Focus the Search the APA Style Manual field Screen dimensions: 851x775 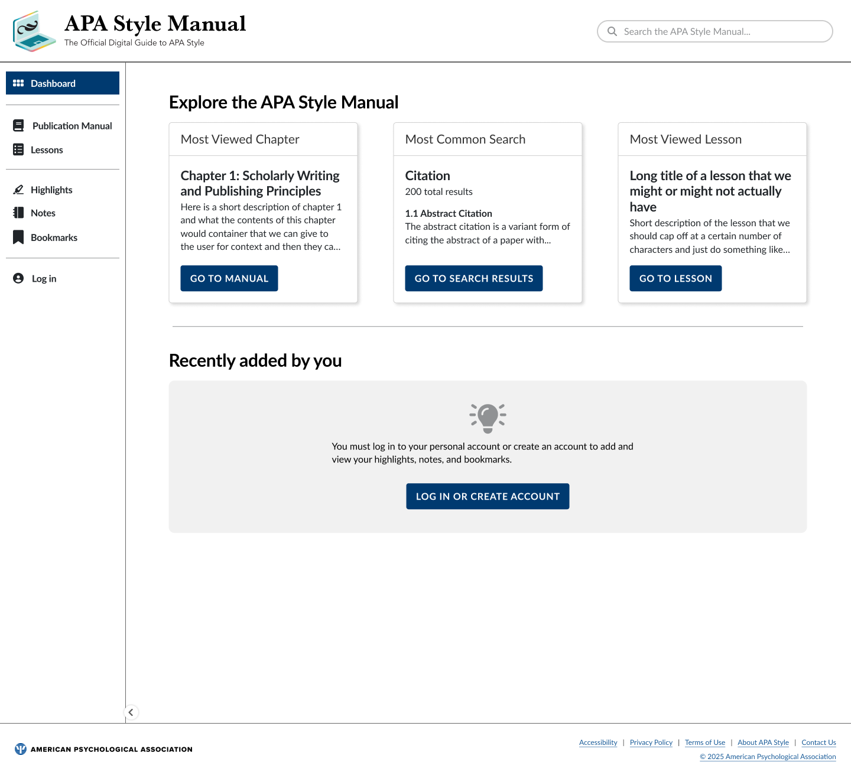(715, 31)
